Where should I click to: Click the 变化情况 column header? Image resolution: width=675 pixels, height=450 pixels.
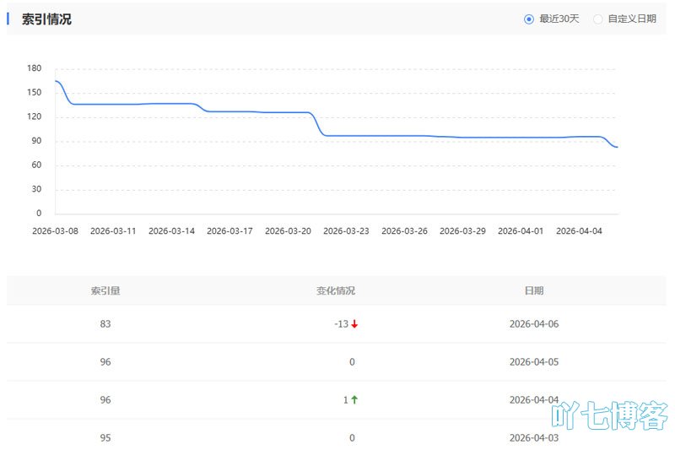tap(336, 290)
